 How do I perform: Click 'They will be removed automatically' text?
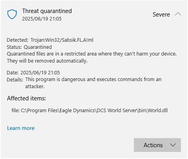point(47,61)
